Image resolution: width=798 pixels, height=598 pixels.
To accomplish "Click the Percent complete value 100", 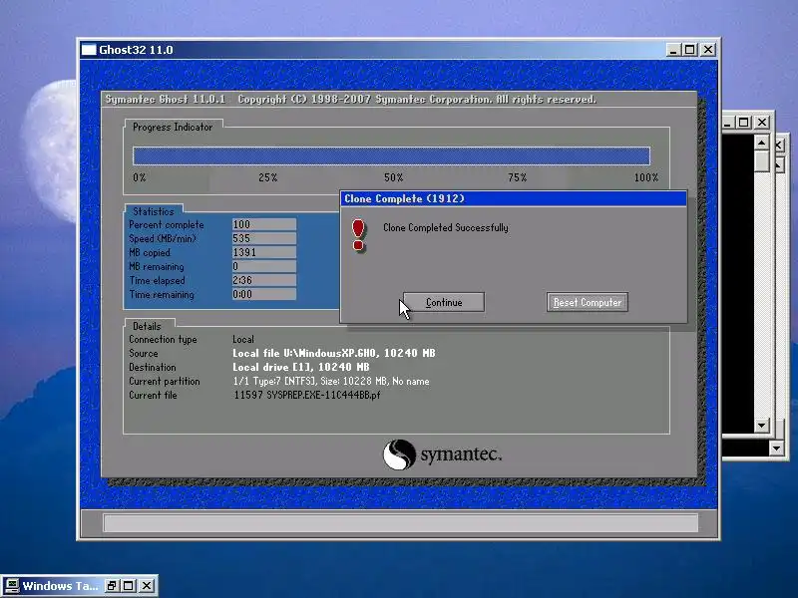I will [264, 224].
